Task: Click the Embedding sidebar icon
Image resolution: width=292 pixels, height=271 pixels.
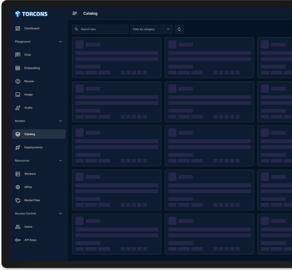Action: [18, 68]
